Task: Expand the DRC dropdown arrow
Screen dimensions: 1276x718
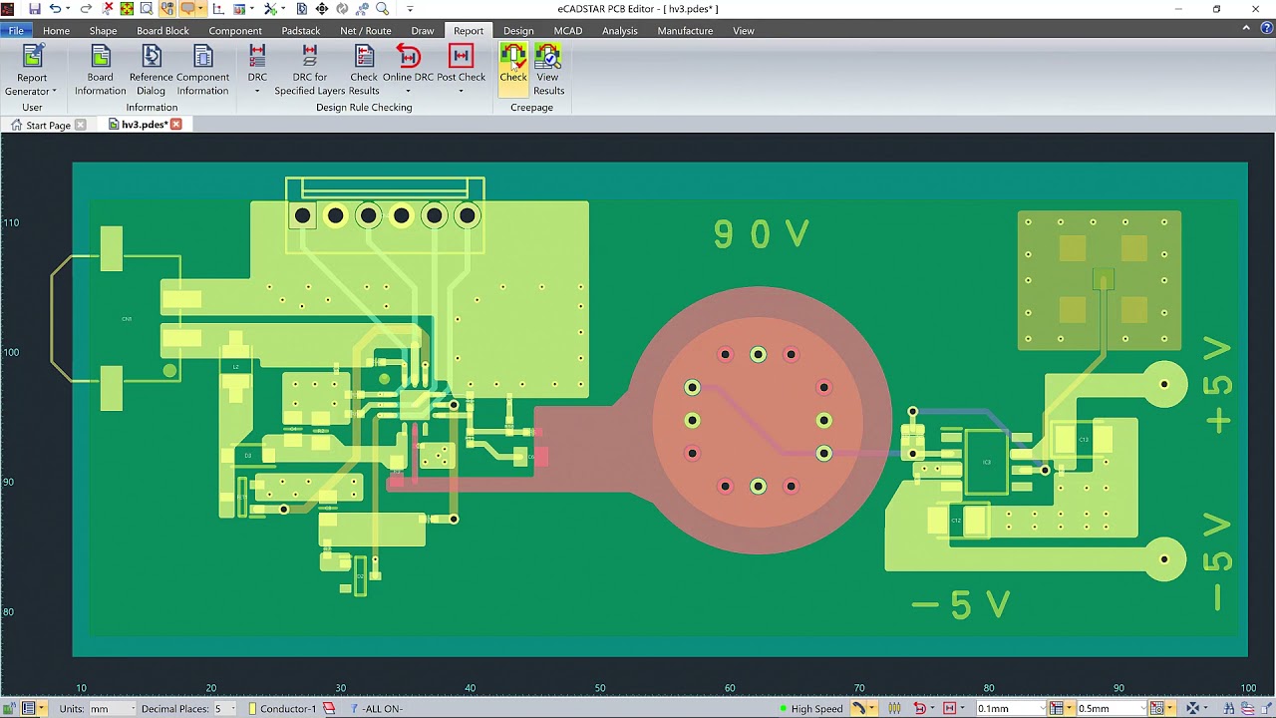Action: pos(257,91)
